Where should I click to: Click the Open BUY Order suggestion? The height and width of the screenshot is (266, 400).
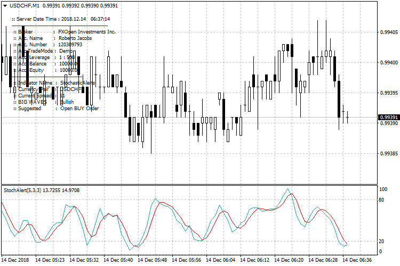point(79,108)
